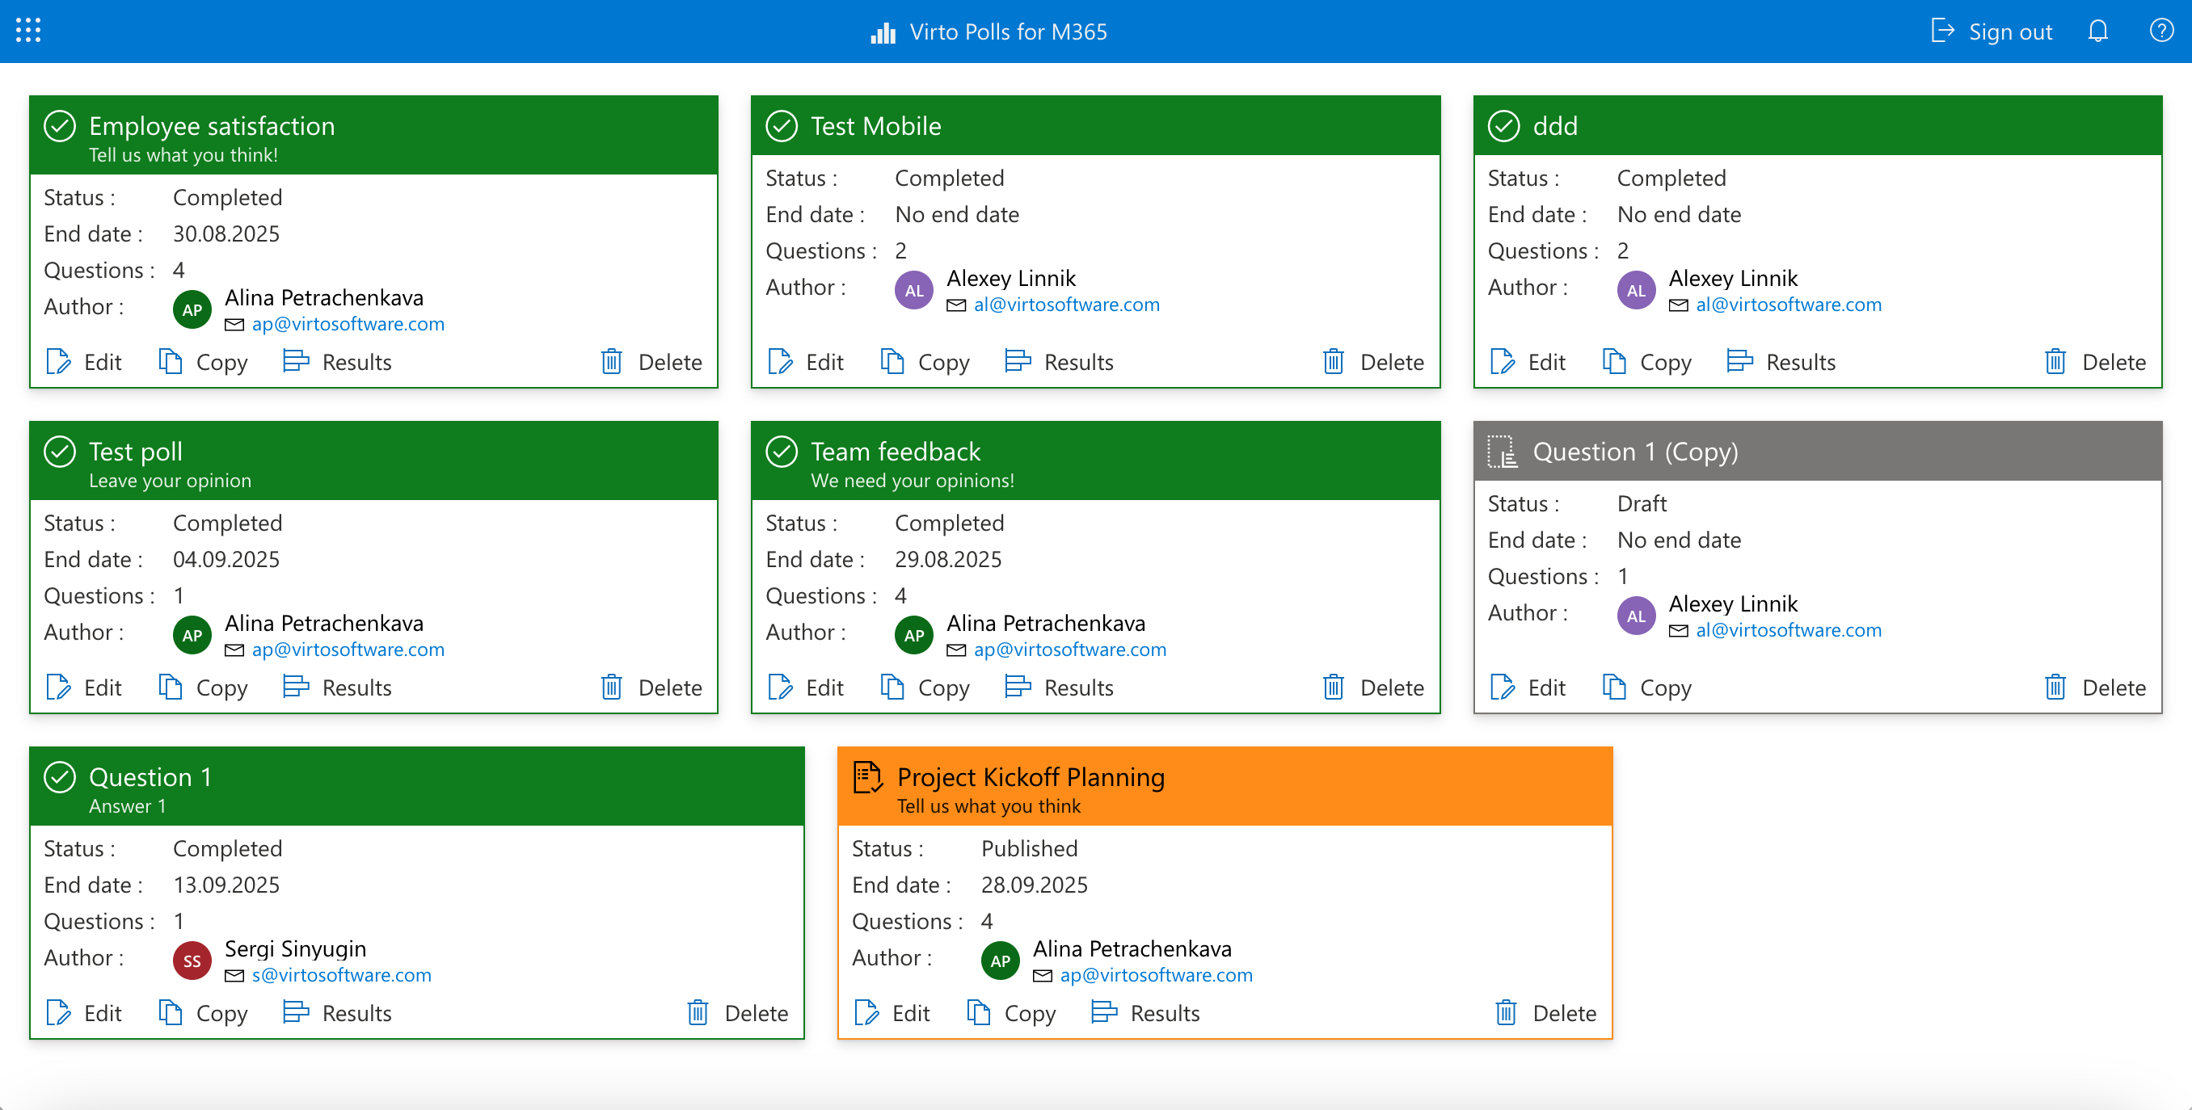Edit the Project Kickoff Planning poll
The image size is (2192, 1110).
(x=892, y=1013)
